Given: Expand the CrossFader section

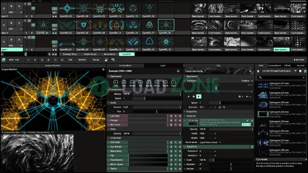Looking at the screenshot, I should click(x=109, y=138).
